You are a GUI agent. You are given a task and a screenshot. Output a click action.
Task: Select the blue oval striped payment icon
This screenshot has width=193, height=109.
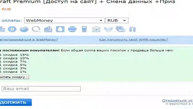click(72, 29)
